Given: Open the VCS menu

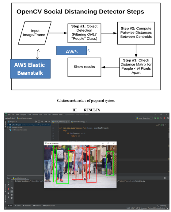Looking at the screenshot, I should (50, 114).
